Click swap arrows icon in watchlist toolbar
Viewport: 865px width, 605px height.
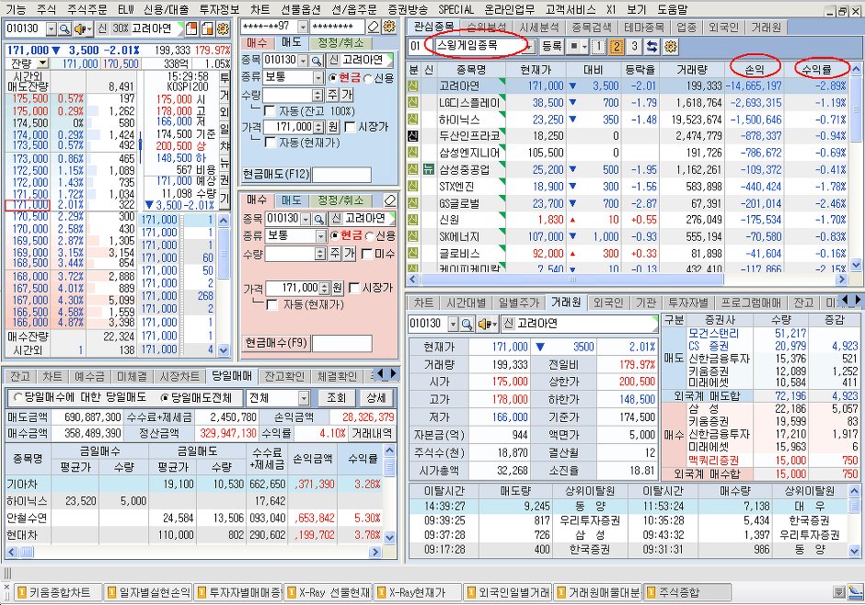coord(652,46)
